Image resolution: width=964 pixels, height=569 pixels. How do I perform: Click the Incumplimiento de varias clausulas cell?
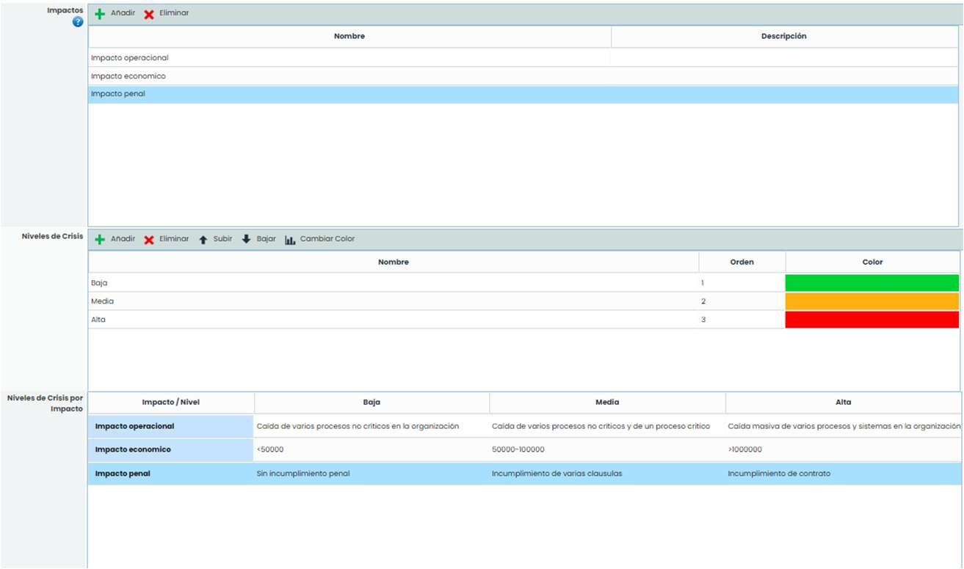(x=557, y=474)
